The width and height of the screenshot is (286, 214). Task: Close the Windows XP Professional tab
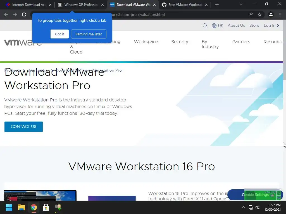click(103, 5)
